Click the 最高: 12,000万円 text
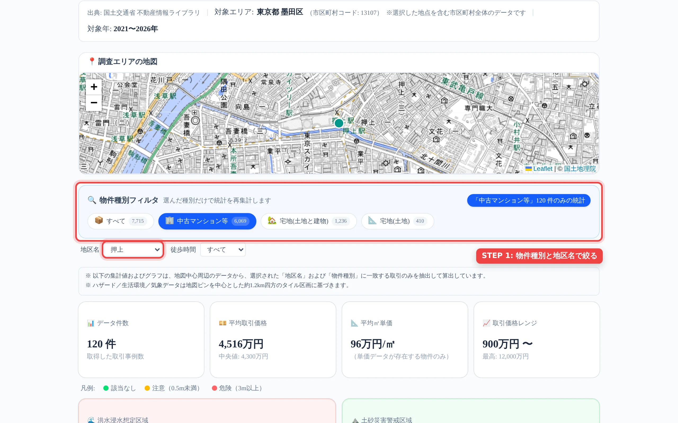This screenshot has width=678, height=423. pos(505,356)
